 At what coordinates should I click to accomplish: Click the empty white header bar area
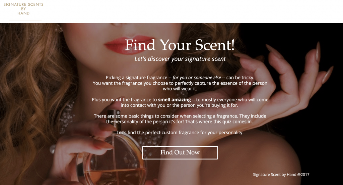(x=193, y=11)
